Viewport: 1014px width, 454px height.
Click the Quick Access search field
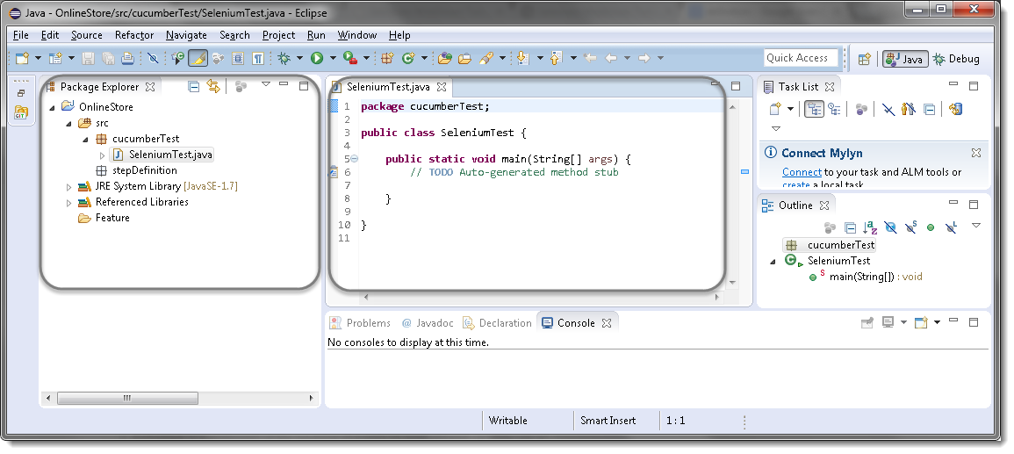pyautogui.click(x=801, y=58)
